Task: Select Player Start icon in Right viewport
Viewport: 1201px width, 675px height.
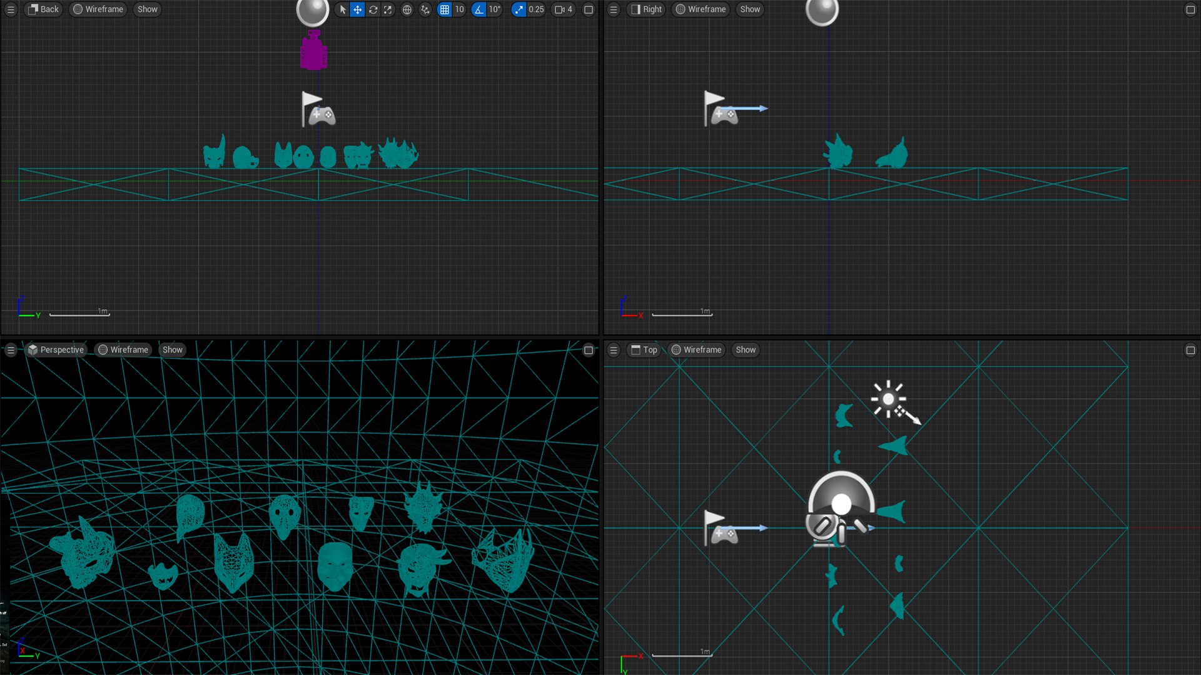Action: pyautogui.click(x=721, y=109)
